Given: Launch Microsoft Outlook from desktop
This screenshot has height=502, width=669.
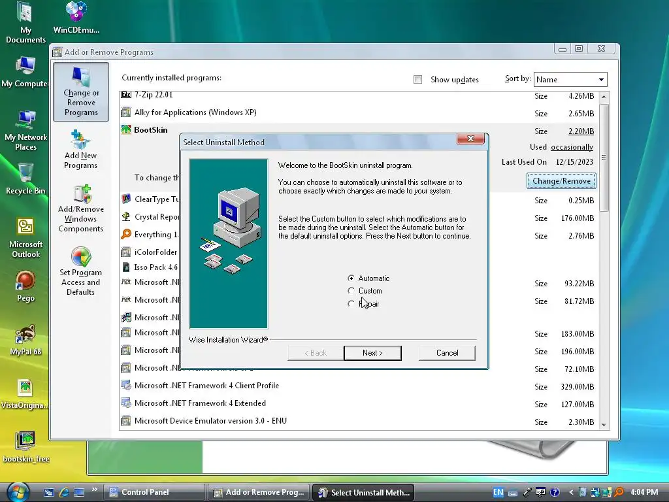Looking at the screenshot, I should [x=25, y=238].
